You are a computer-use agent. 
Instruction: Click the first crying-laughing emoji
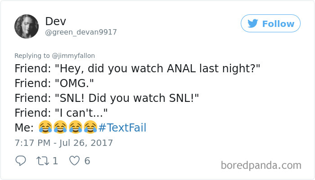click(x=45, y=128)
